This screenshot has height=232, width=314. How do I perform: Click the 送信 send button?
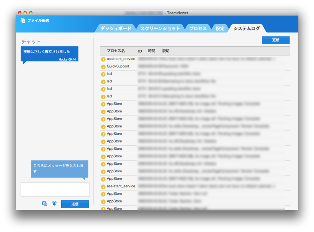tap(75, 204)
